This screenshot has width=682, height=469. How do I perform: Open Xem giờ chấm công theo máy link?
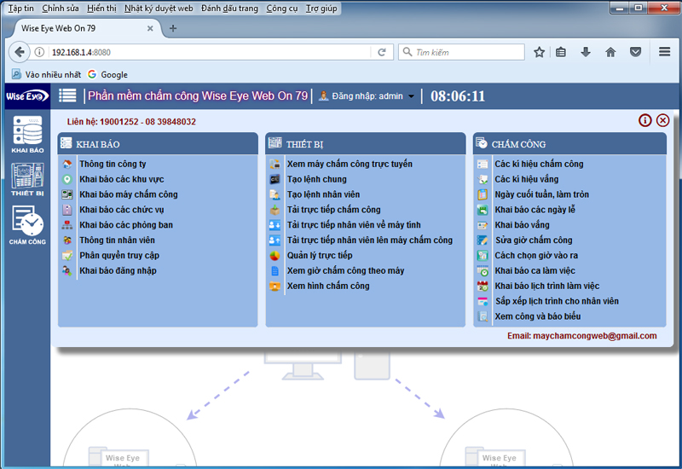pos(345,270)
